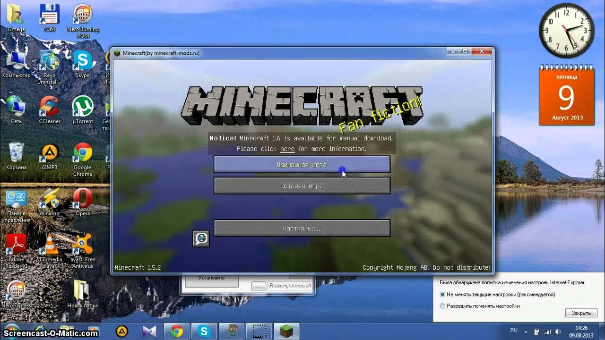This screenshot has height=340, width=605.
Task: Open the TC64 desktop shortcut
Action: point(49,17)
